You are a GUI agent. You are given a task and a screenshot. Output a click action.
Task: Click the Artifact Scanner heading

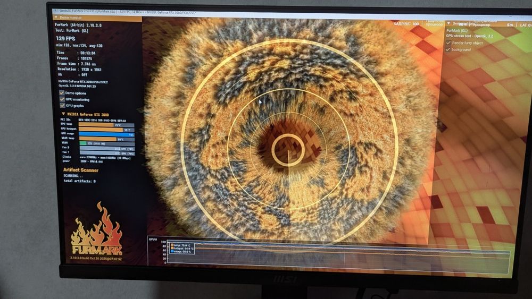[x=81, y=170]
